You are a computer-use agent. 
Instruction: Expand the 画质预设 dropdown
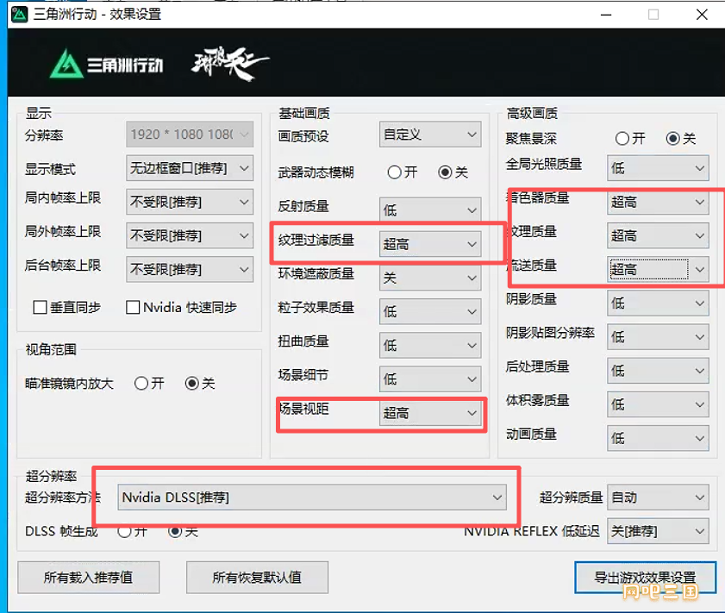(x=429, y=134)
